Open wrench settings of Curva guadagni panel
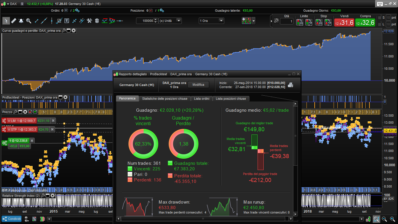This screenshot has width=398, height=224. 64,30
